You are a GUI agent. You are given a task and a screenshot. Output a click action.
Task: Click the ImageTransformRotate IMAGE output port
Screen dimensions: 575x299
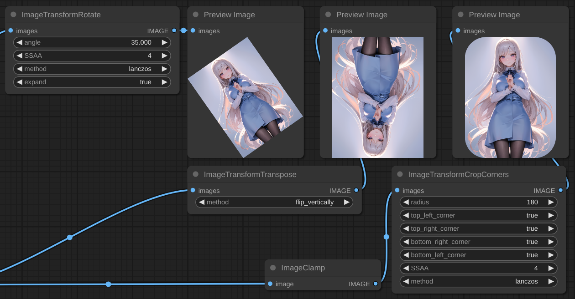174,30
